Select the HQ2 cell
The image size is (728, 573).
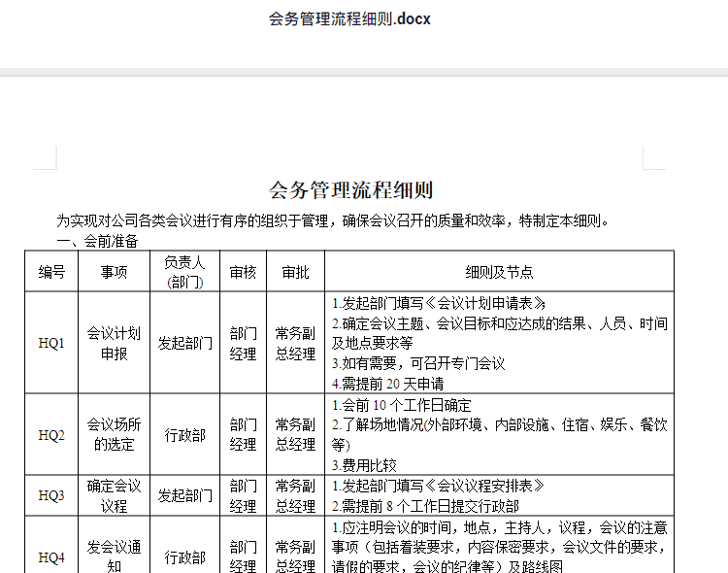pos(51,434)
